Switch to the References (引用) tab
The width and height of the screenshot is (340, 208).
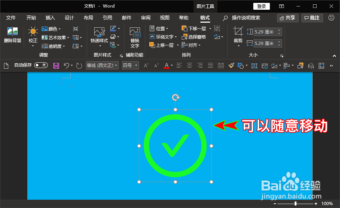point(108,18)
